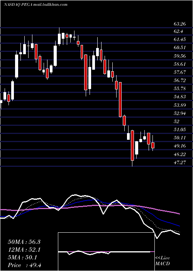Click the last red candlestick on the chart

tap(153, 145)
